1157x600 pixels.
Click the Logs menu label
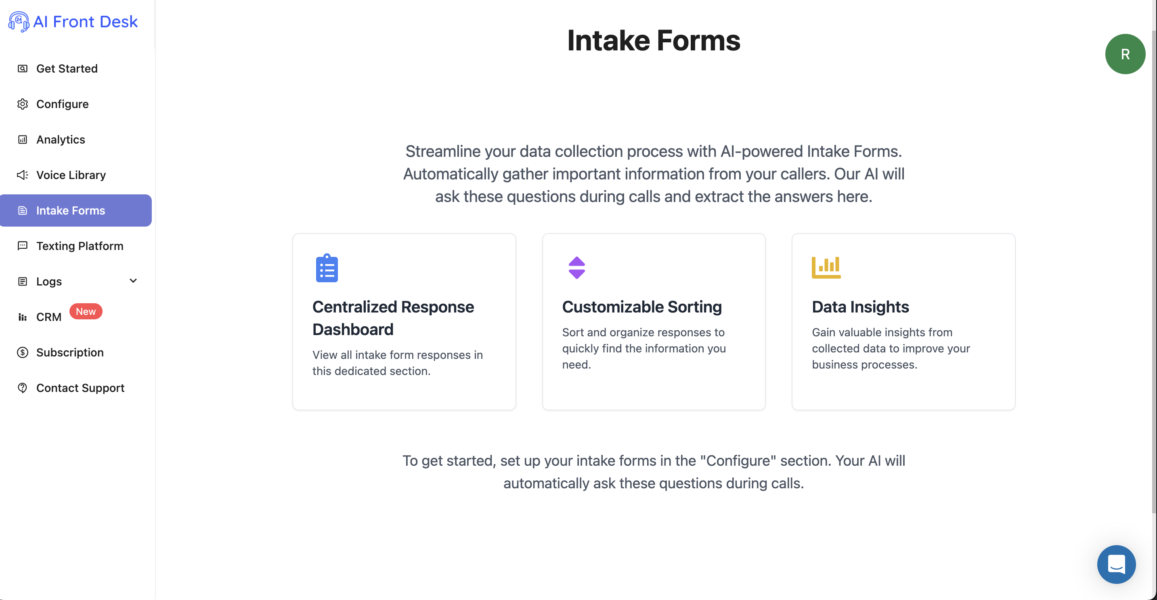click(x=49, y=281)
